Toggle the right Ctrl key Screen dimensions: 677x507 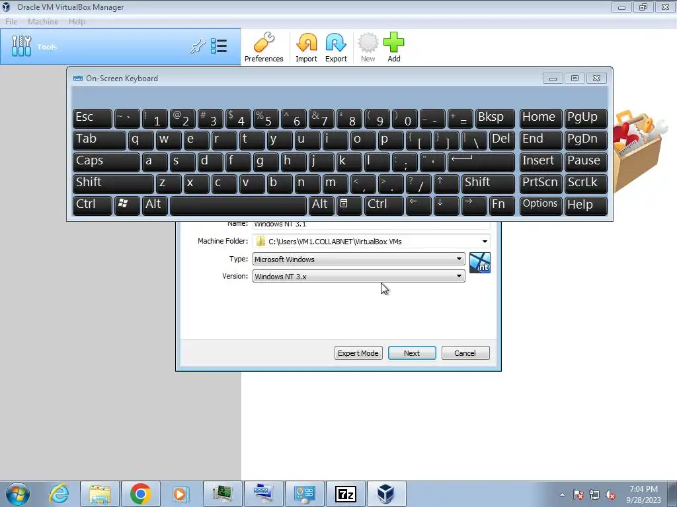pyautogui.click(x=383, y=205)
